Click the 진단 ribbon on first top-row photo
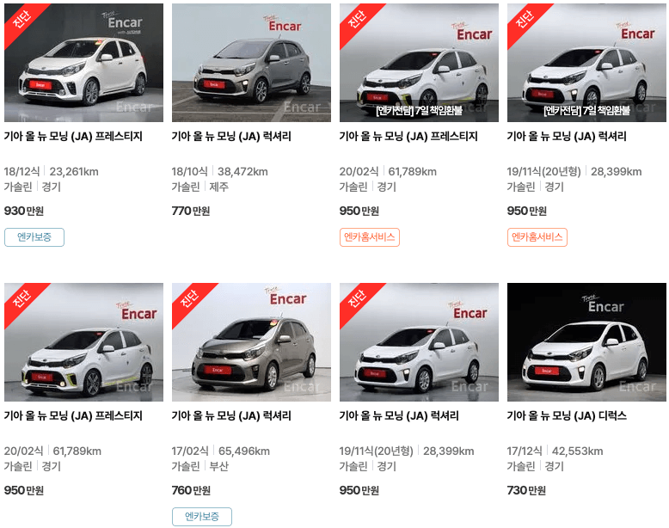The width and height of the screenshot is (669, 528). 22,19
